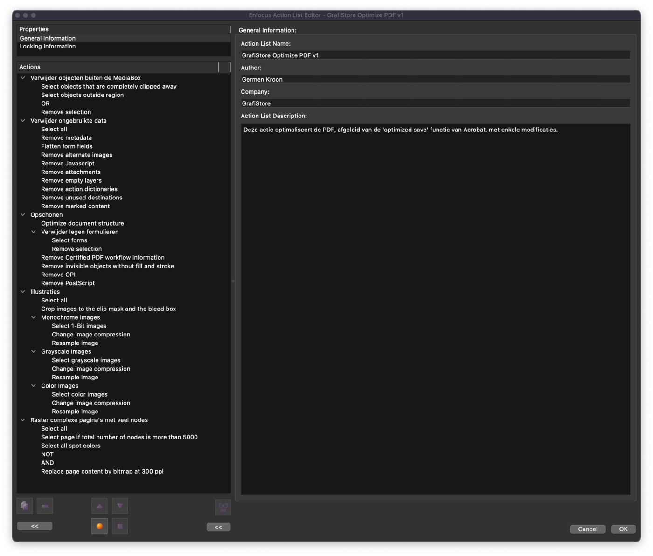This screenshot has height=556, width=653.
Task: Select Locking Information in Properties
Action: [124, 46]
